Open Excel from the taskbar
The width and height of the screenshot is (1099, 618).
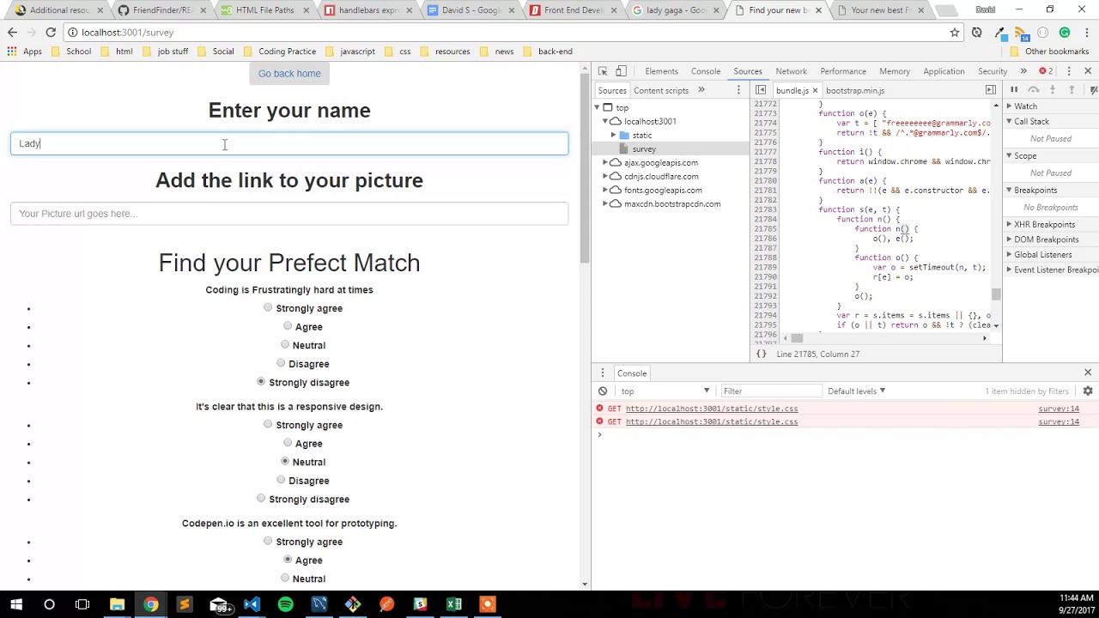[453, 604]
